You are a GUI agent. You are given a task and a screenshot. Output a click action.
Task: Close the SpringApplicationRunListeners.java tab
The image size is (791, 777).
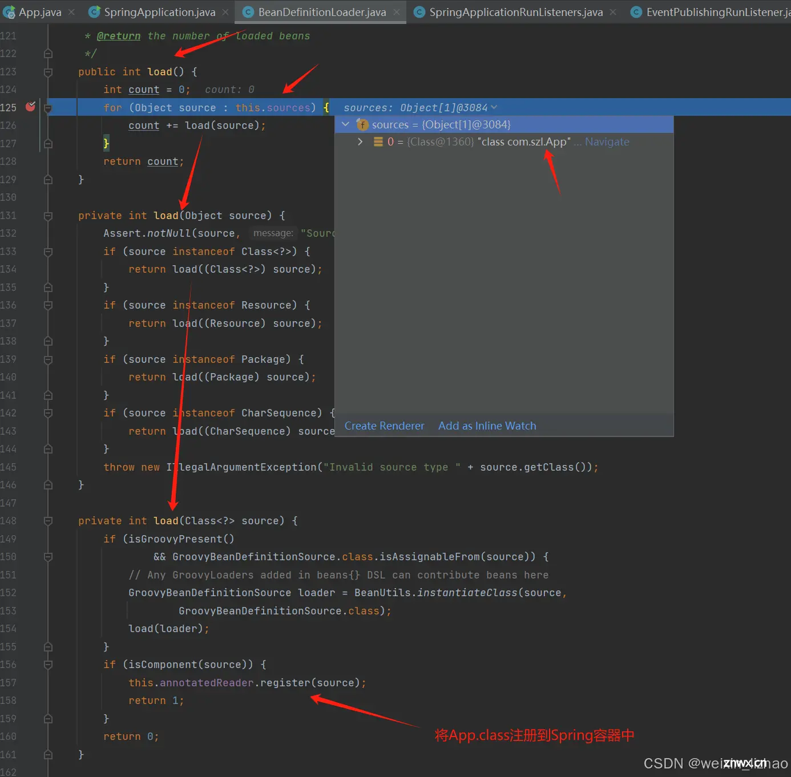pos(613,12)
